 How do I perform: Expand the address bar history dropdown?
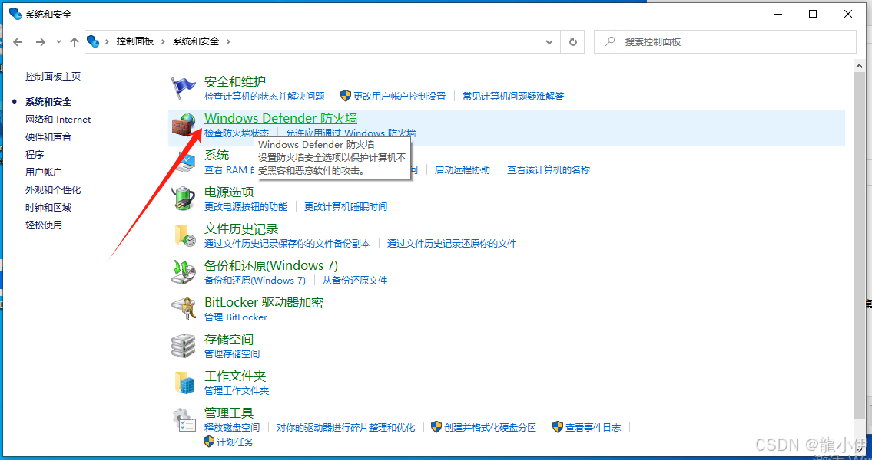(x=549, y=41)
